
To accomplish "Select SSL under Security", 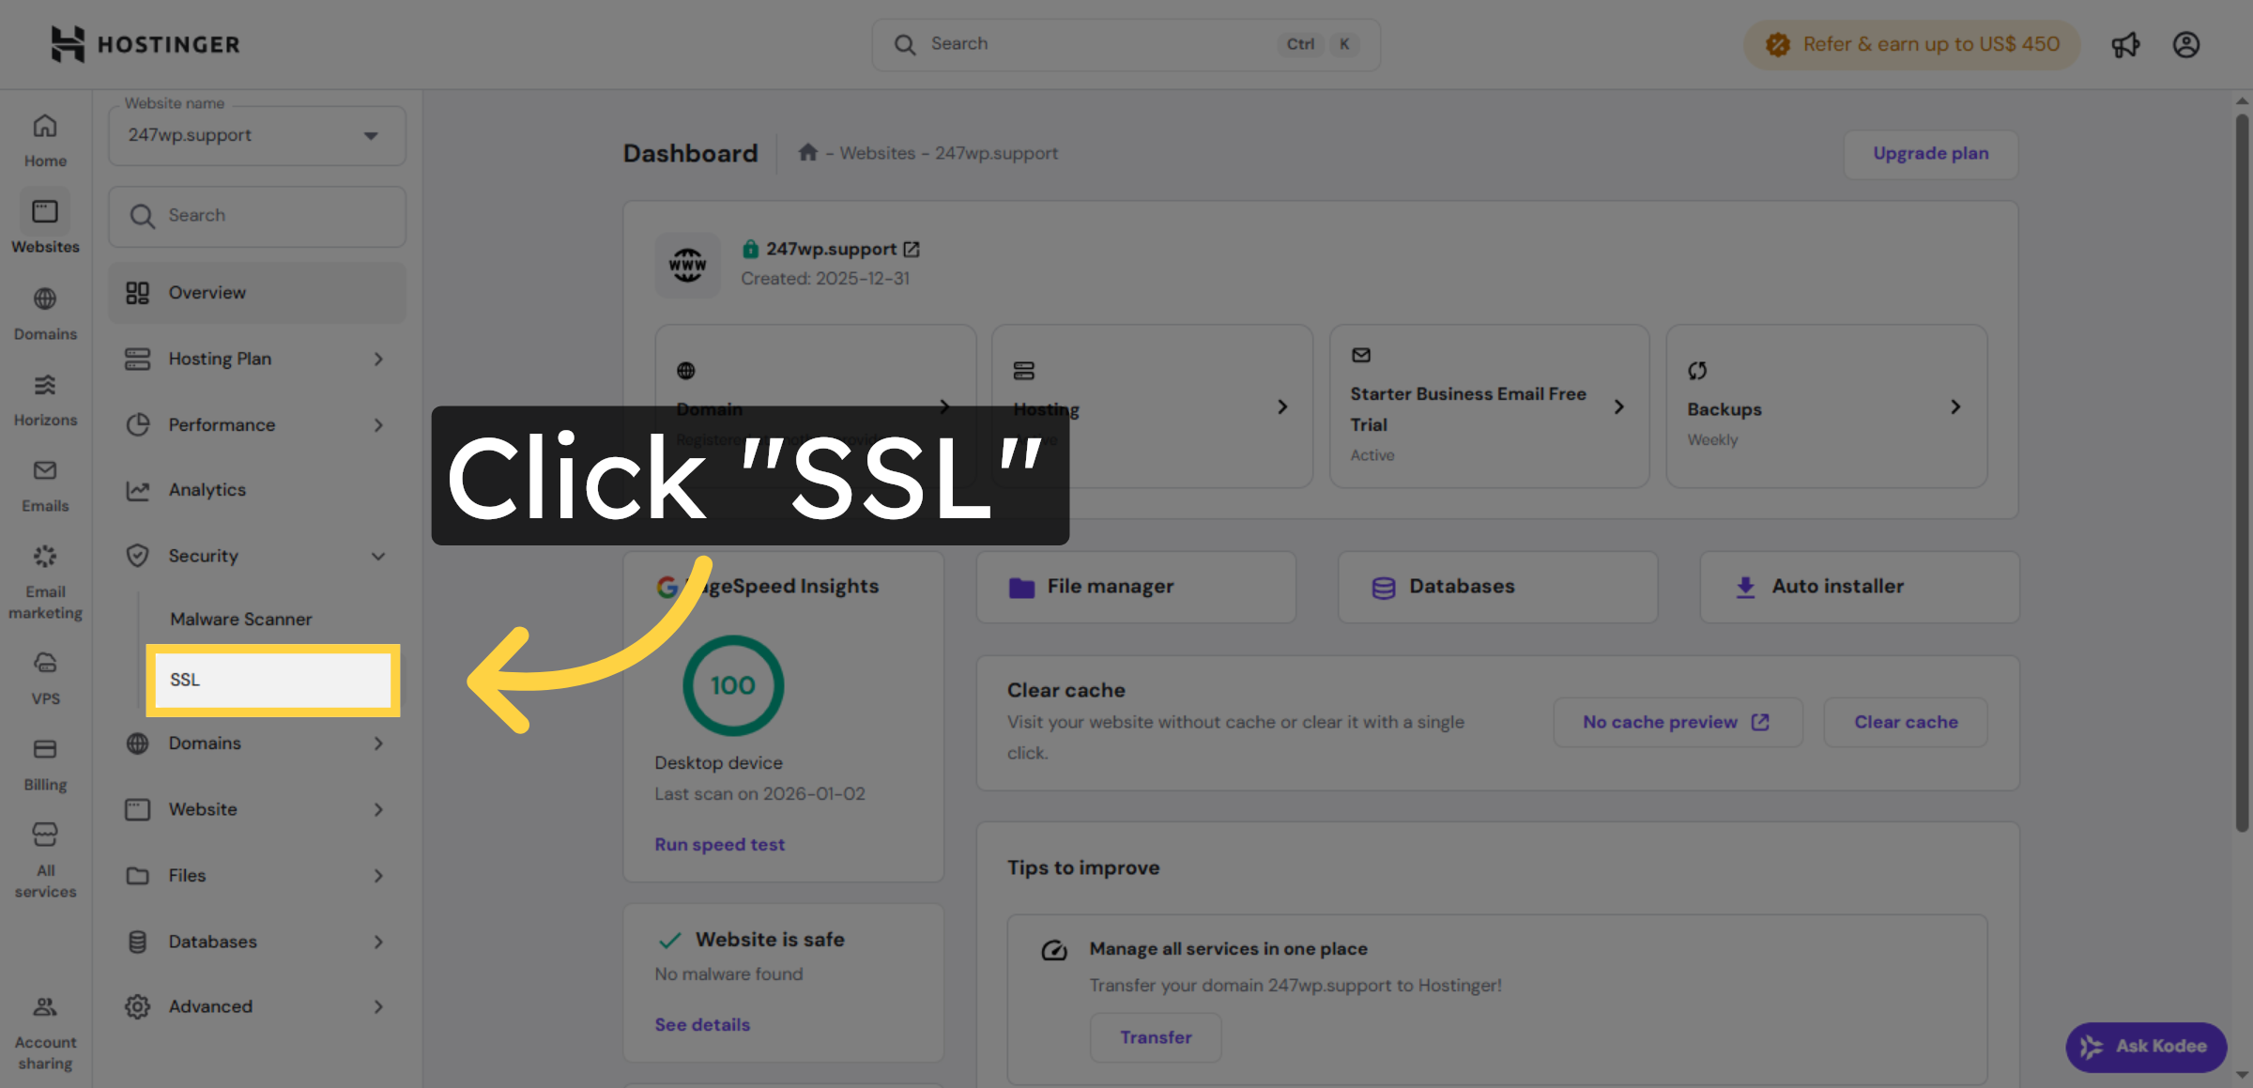I will click(x=272, y=680).
